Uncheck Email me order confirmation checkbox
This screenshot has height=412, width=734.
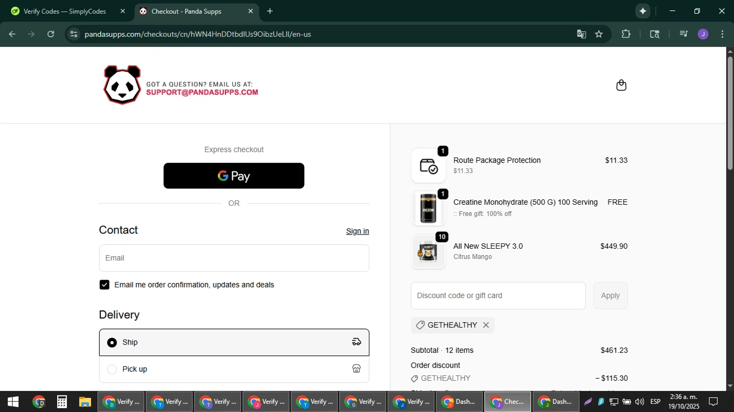[x=104, y=285]
